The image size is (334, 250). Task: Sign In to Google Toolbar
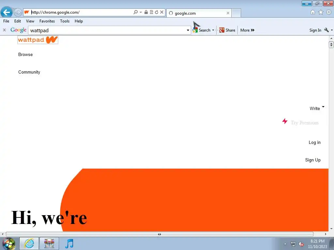coord(315,30)
